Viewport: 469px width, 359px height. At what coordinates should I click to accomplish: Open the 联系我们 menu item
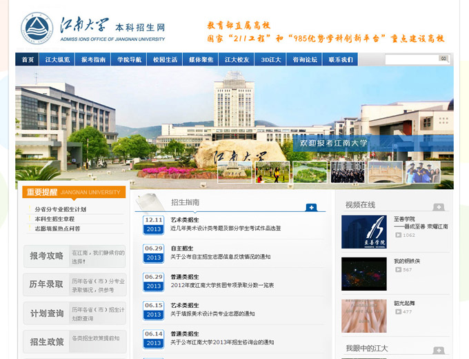[341, 59]
